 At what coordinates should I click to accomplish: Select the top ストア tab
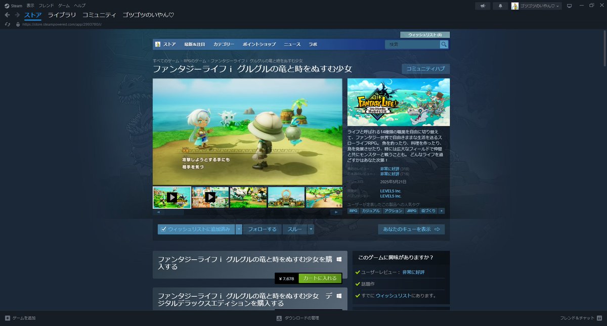pos(33,15)
